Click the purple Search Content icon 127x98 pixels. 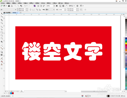(x=35, y=6)
